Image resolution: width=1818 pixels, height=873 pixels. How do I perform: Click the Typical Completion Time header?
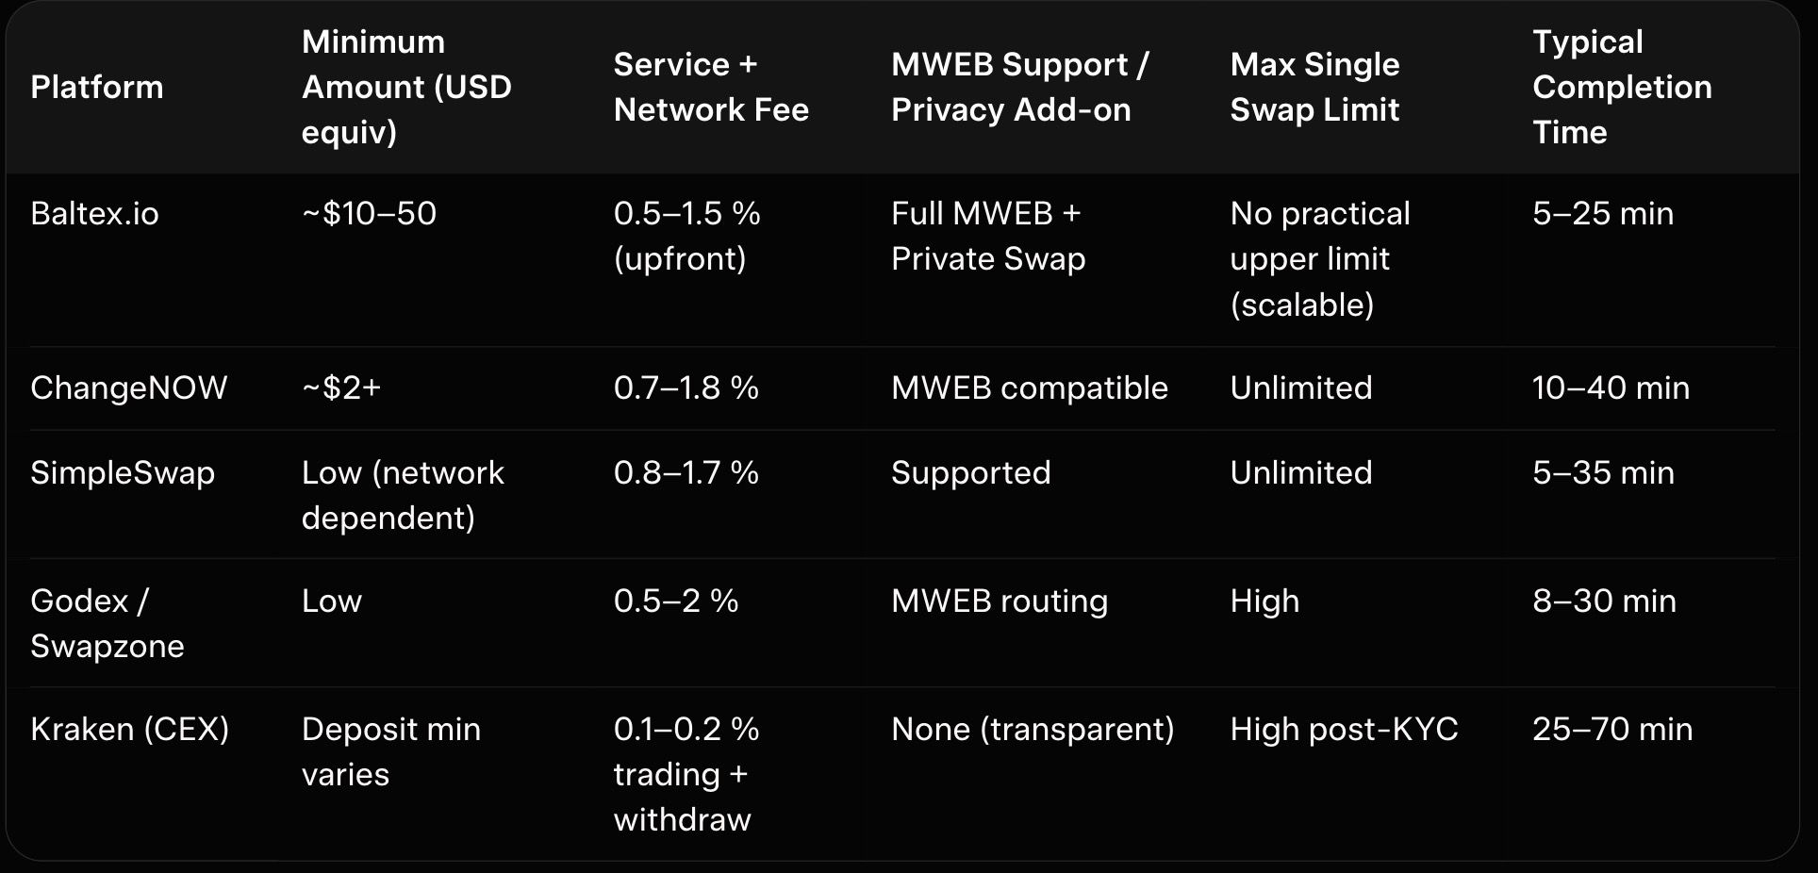click(1621, 87)
